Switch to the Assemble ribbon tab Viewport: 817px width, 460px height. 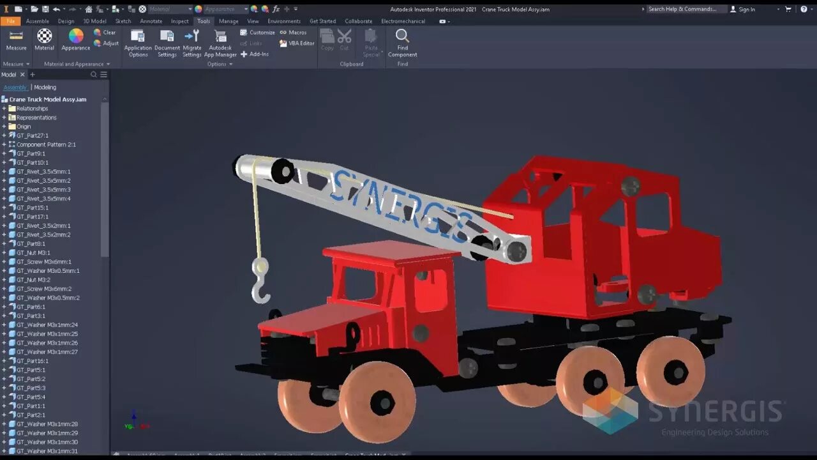(37, 21)
